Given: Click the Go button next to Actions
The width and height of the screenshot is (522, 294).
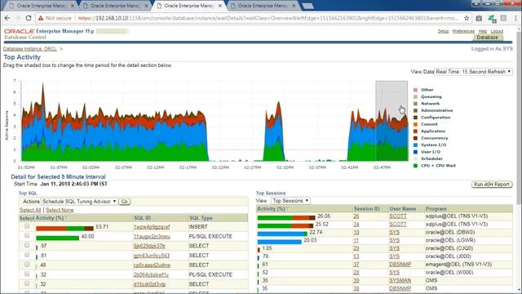Looking at the screenshot, I should pyautogui.click(x=125, y=202).
